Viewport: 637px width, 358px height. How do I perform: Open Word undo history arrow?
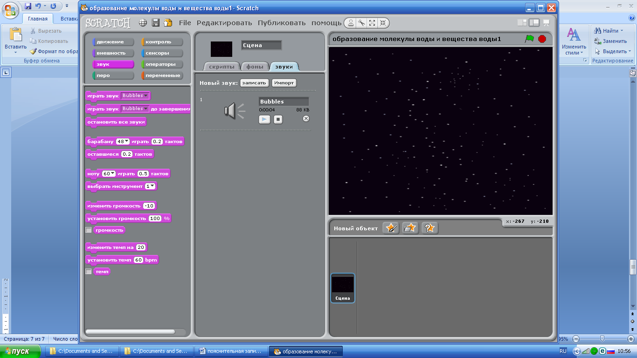[x=45, y=6]
